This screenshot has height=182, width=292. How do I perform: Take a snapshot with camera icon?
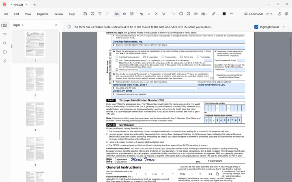[132, 14]
